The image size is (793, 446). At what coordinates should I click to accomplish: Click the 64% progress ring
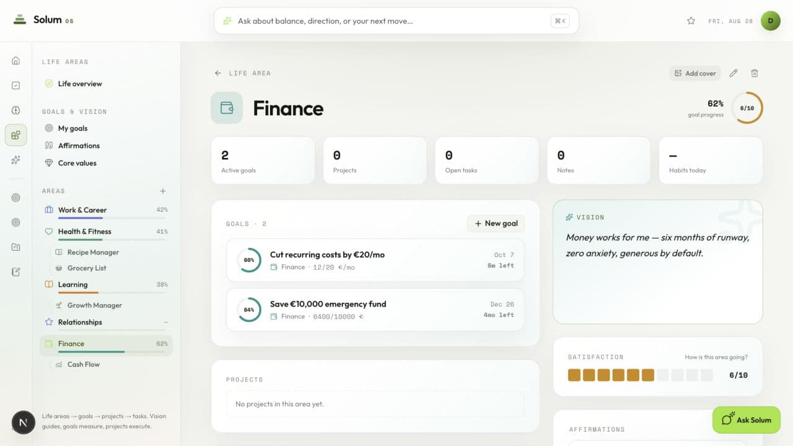click(x=249, y=310)
